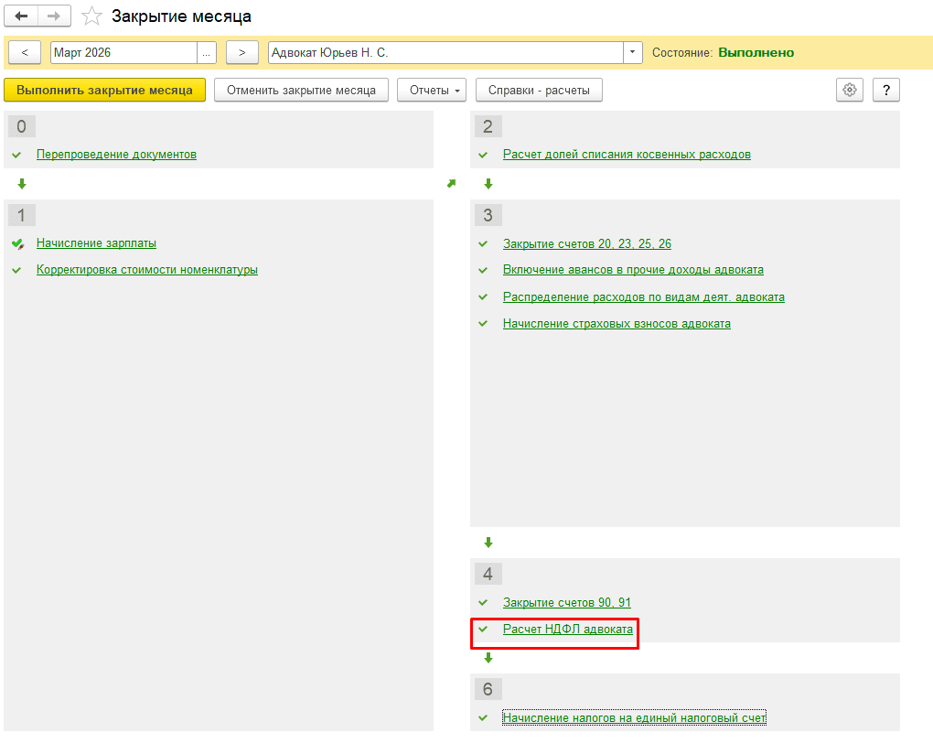Add page to favorites with star icon
Screen dimensions: 933x743
click(91, 16)
